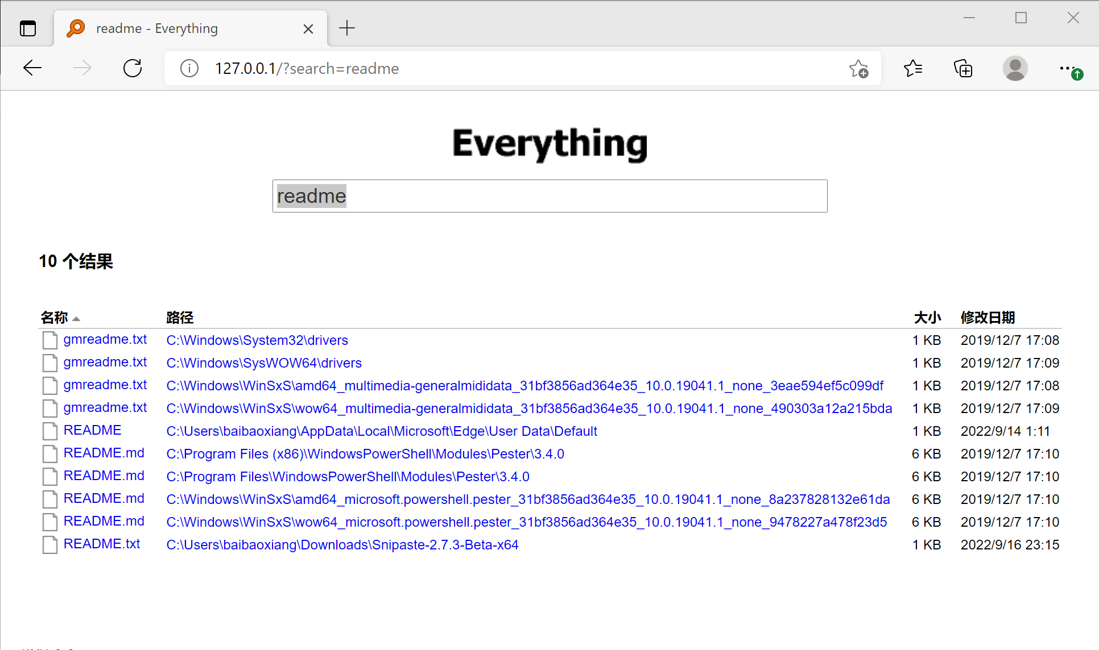Image resolution: width=1099 pixels, height=650 pixels.
Task: Open gmreadme.txt in SysWOW64\drivers
Action: (105, 362)
